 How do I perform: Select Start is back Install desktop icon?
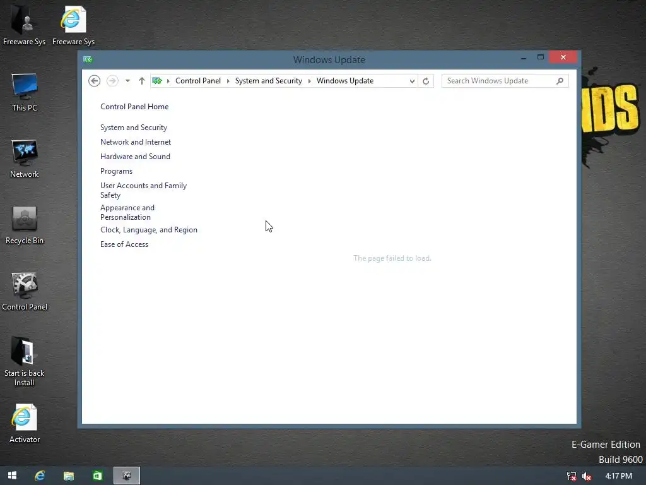pos(25,362)
